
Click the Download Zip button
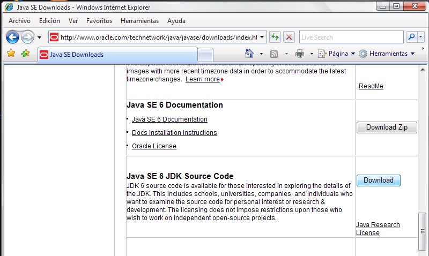[387, 127]
